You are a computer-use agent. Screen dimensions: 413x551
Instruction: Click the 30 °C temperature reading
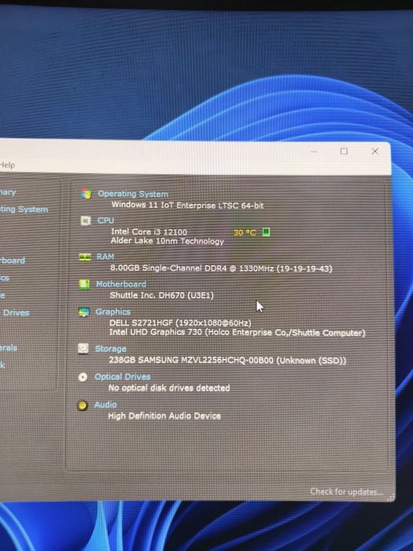click(x=245, y=233)
